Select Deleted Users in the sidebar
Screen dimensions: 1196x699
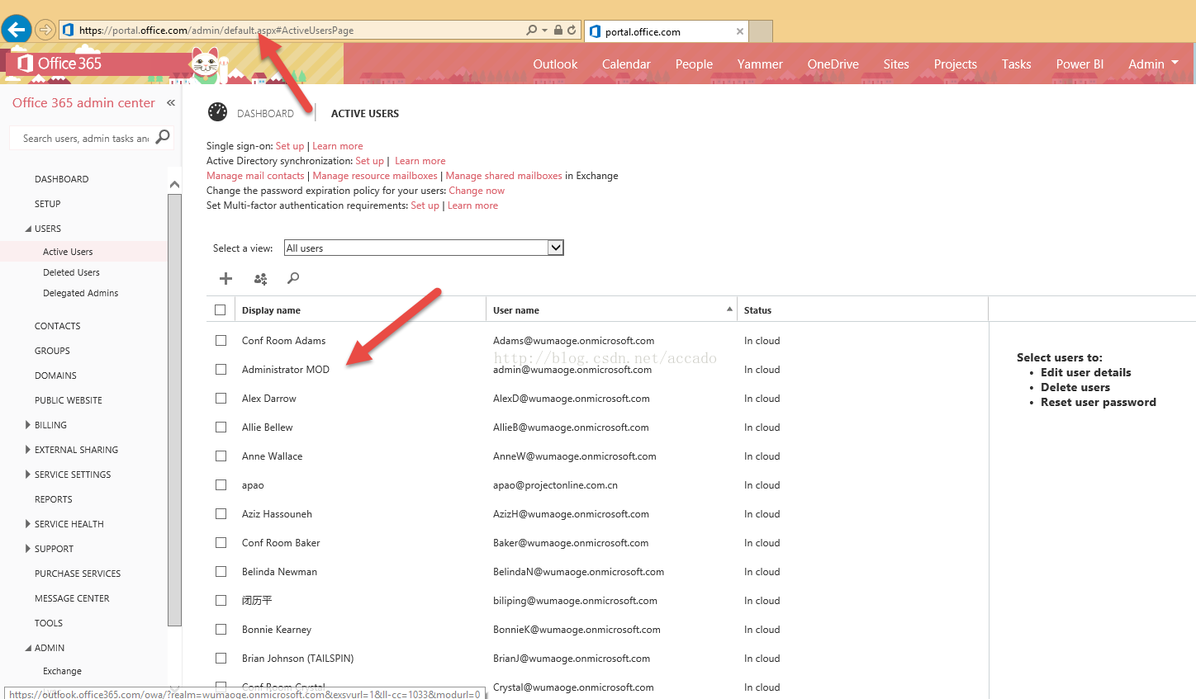(x=71, y=272)
